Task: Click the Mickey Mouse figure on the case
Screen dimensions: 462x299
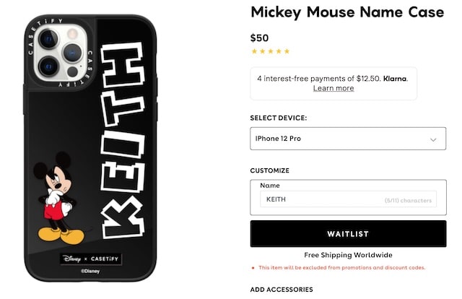Action: tap(58, 198)
